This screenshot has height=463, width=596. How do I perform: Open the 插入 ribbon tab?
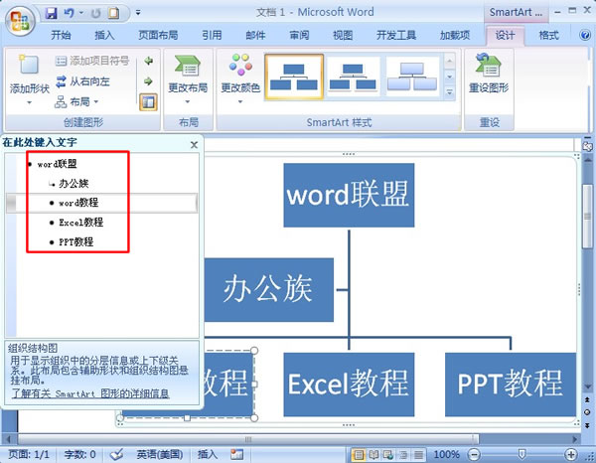[x=104, y=36]
